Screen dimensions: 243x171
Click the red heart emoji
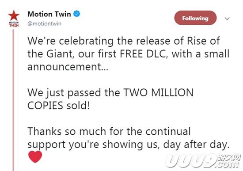click(35, 156)
